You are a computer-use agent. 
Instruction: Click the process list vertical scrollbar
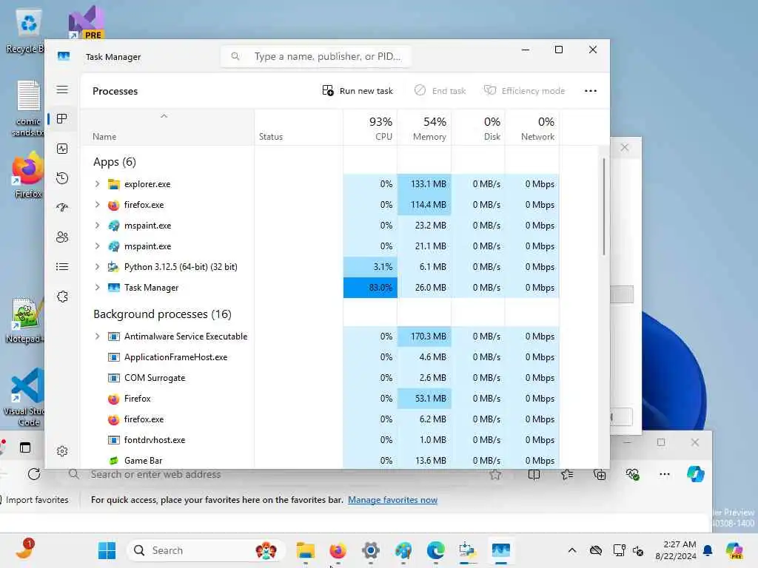pyautogui.click(x=604, y=207)
